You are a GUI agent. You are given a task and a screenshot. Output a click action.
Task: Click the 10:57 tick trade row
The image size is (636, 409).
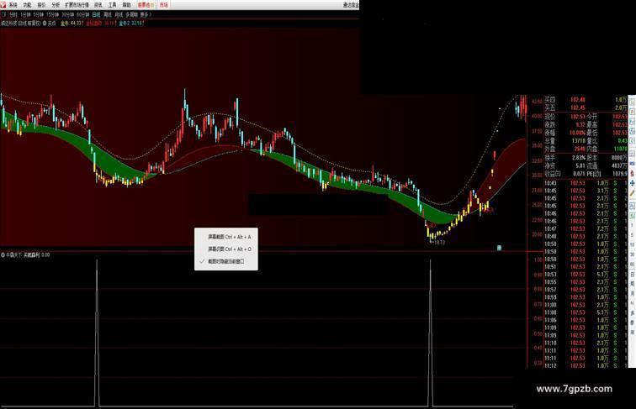coord(586,290)
